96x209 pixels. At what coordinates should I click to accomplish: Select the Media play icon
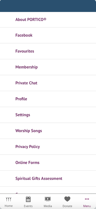click(48, 199)
